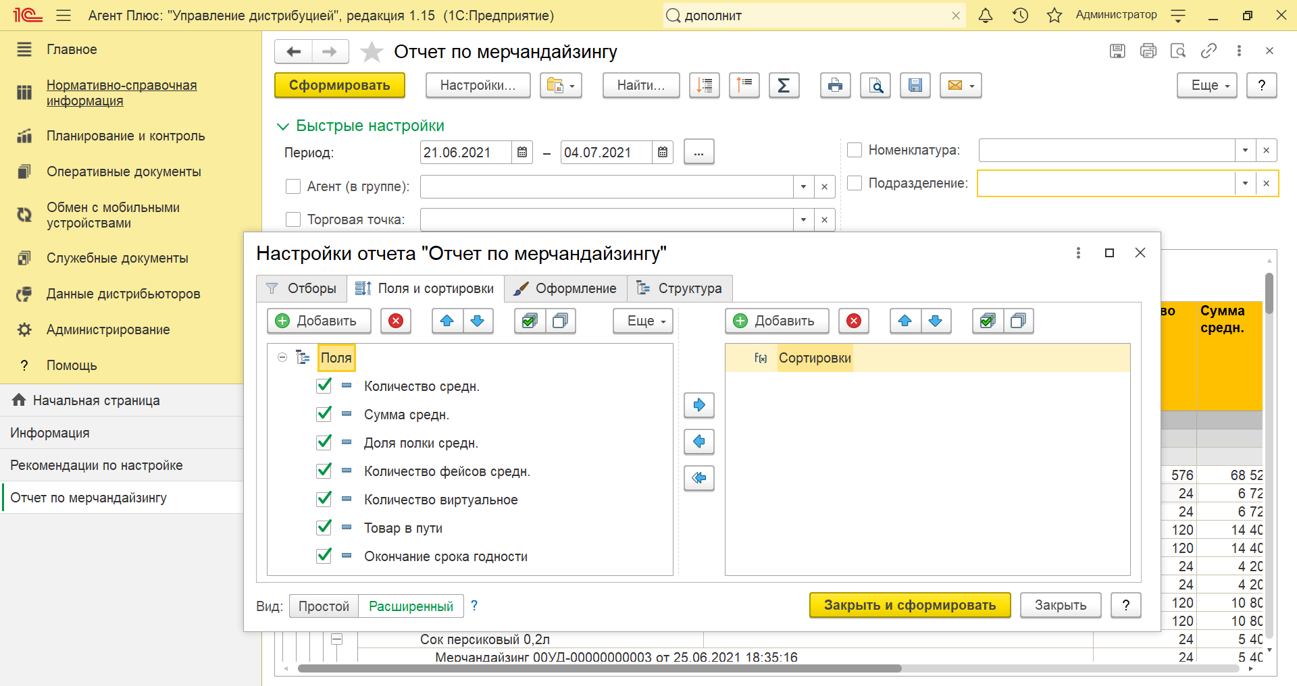
Task: Open the notifications bell icon
Action: coord(986,16)
